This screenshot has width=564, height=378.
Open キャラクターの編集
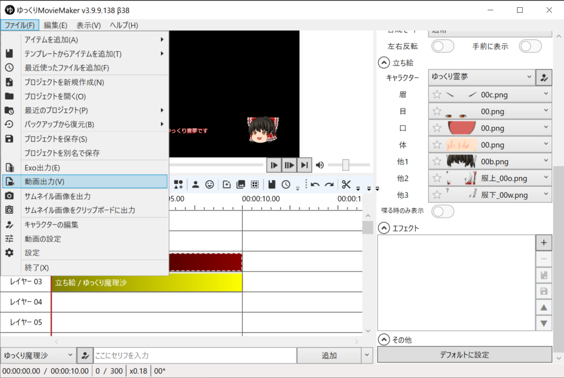[85, 225]
